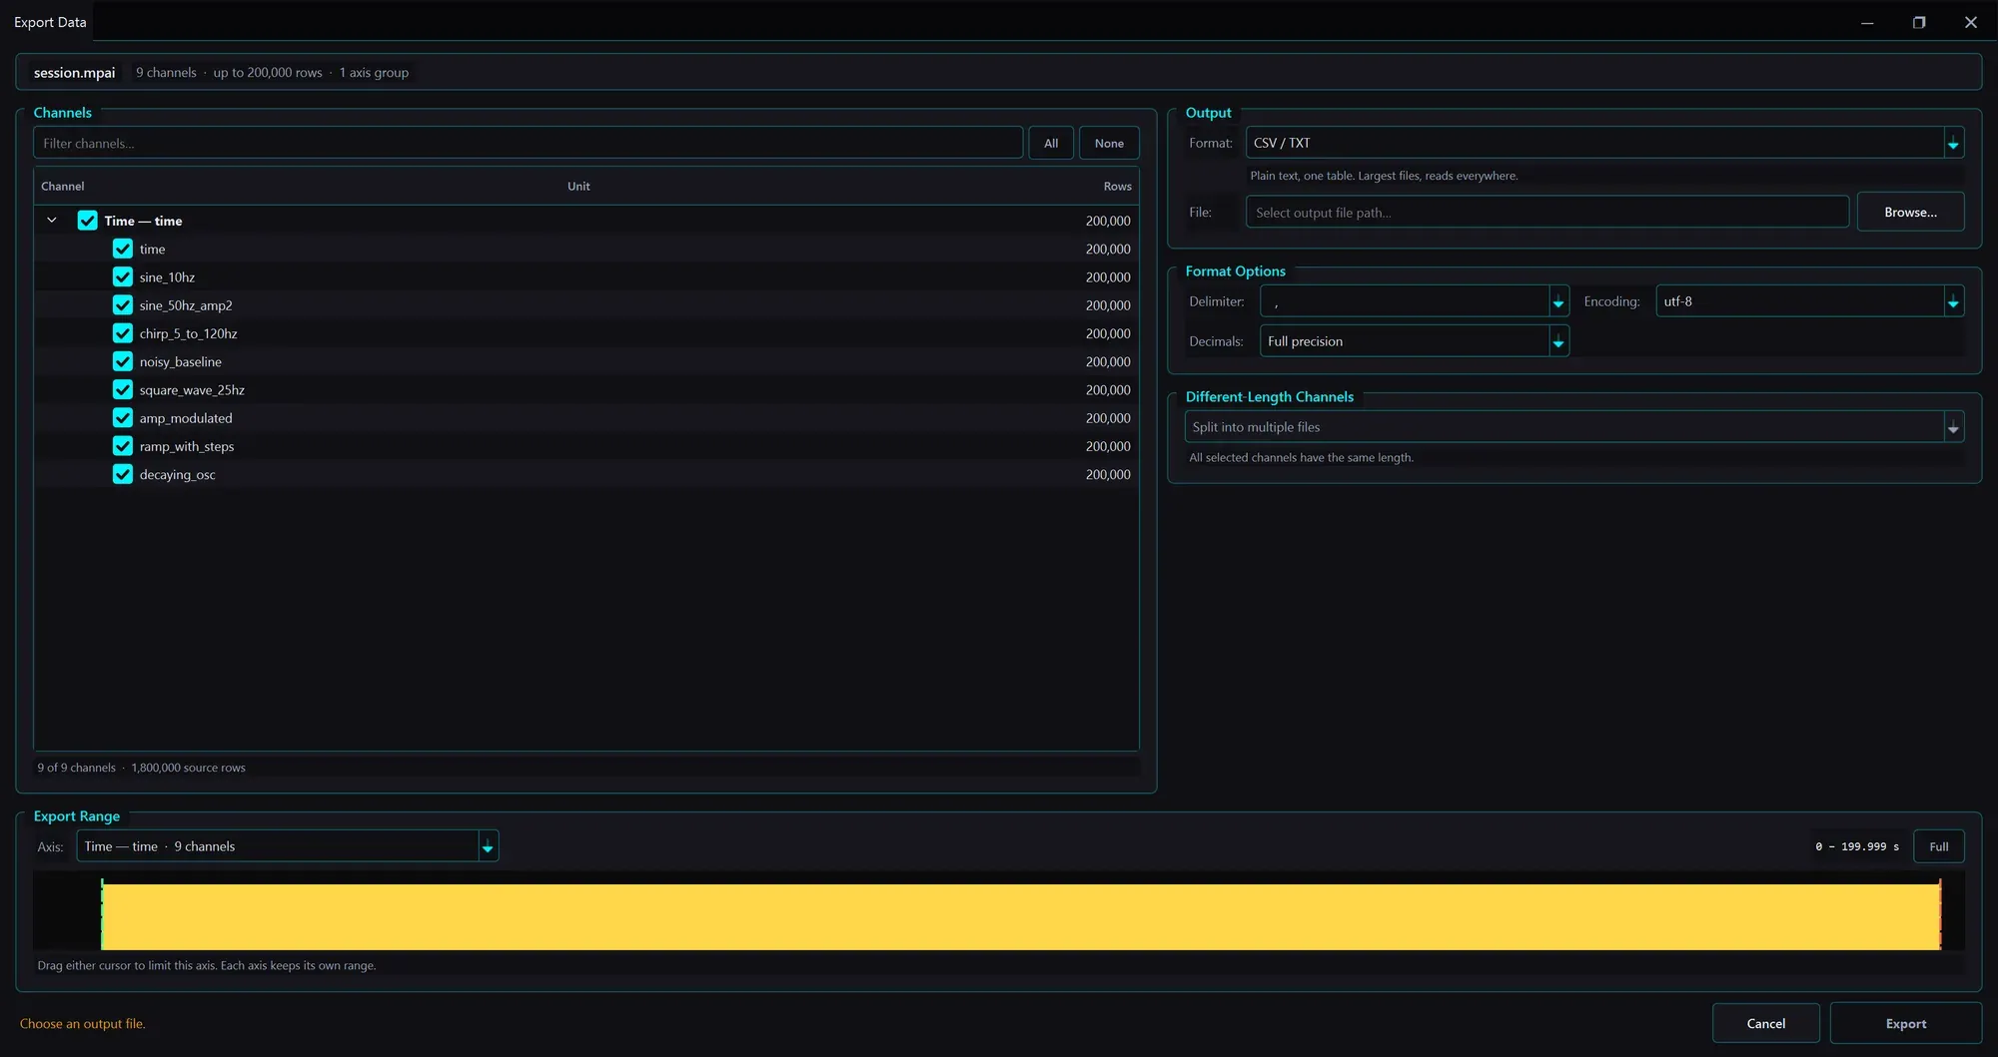Maximize the Export Data window
This screenshot has width=1998, height=1057.
click(1918, 22)
